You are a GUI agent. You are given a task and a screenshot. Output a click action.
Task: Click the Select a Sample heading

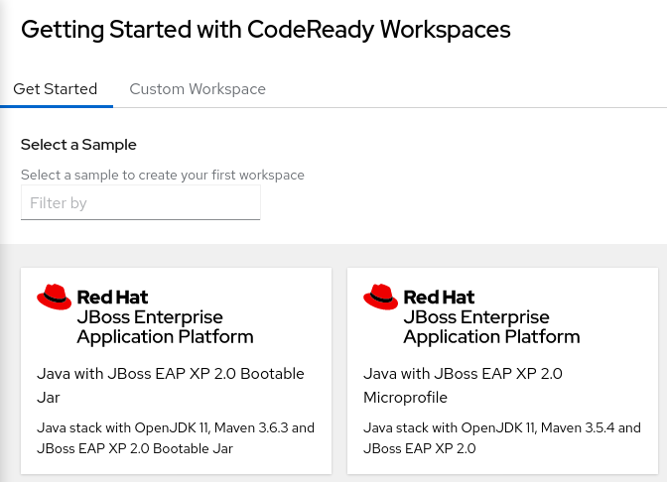point(78,145)
